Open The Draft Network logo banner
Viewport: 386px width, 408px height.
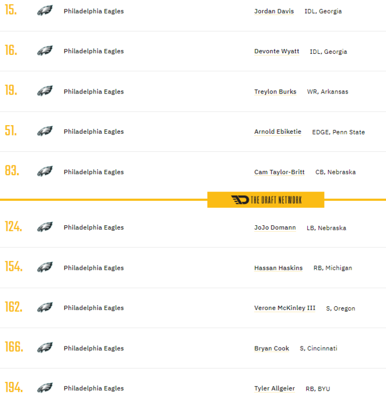(x=266, y=200)
